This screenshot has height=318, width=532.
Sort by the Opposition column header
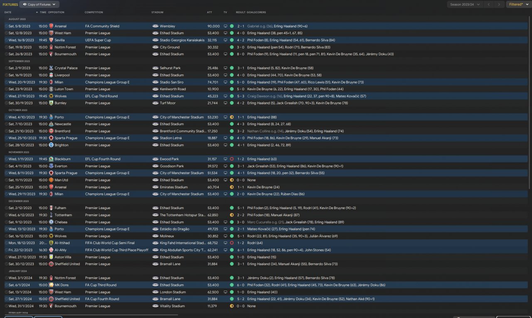56,12
